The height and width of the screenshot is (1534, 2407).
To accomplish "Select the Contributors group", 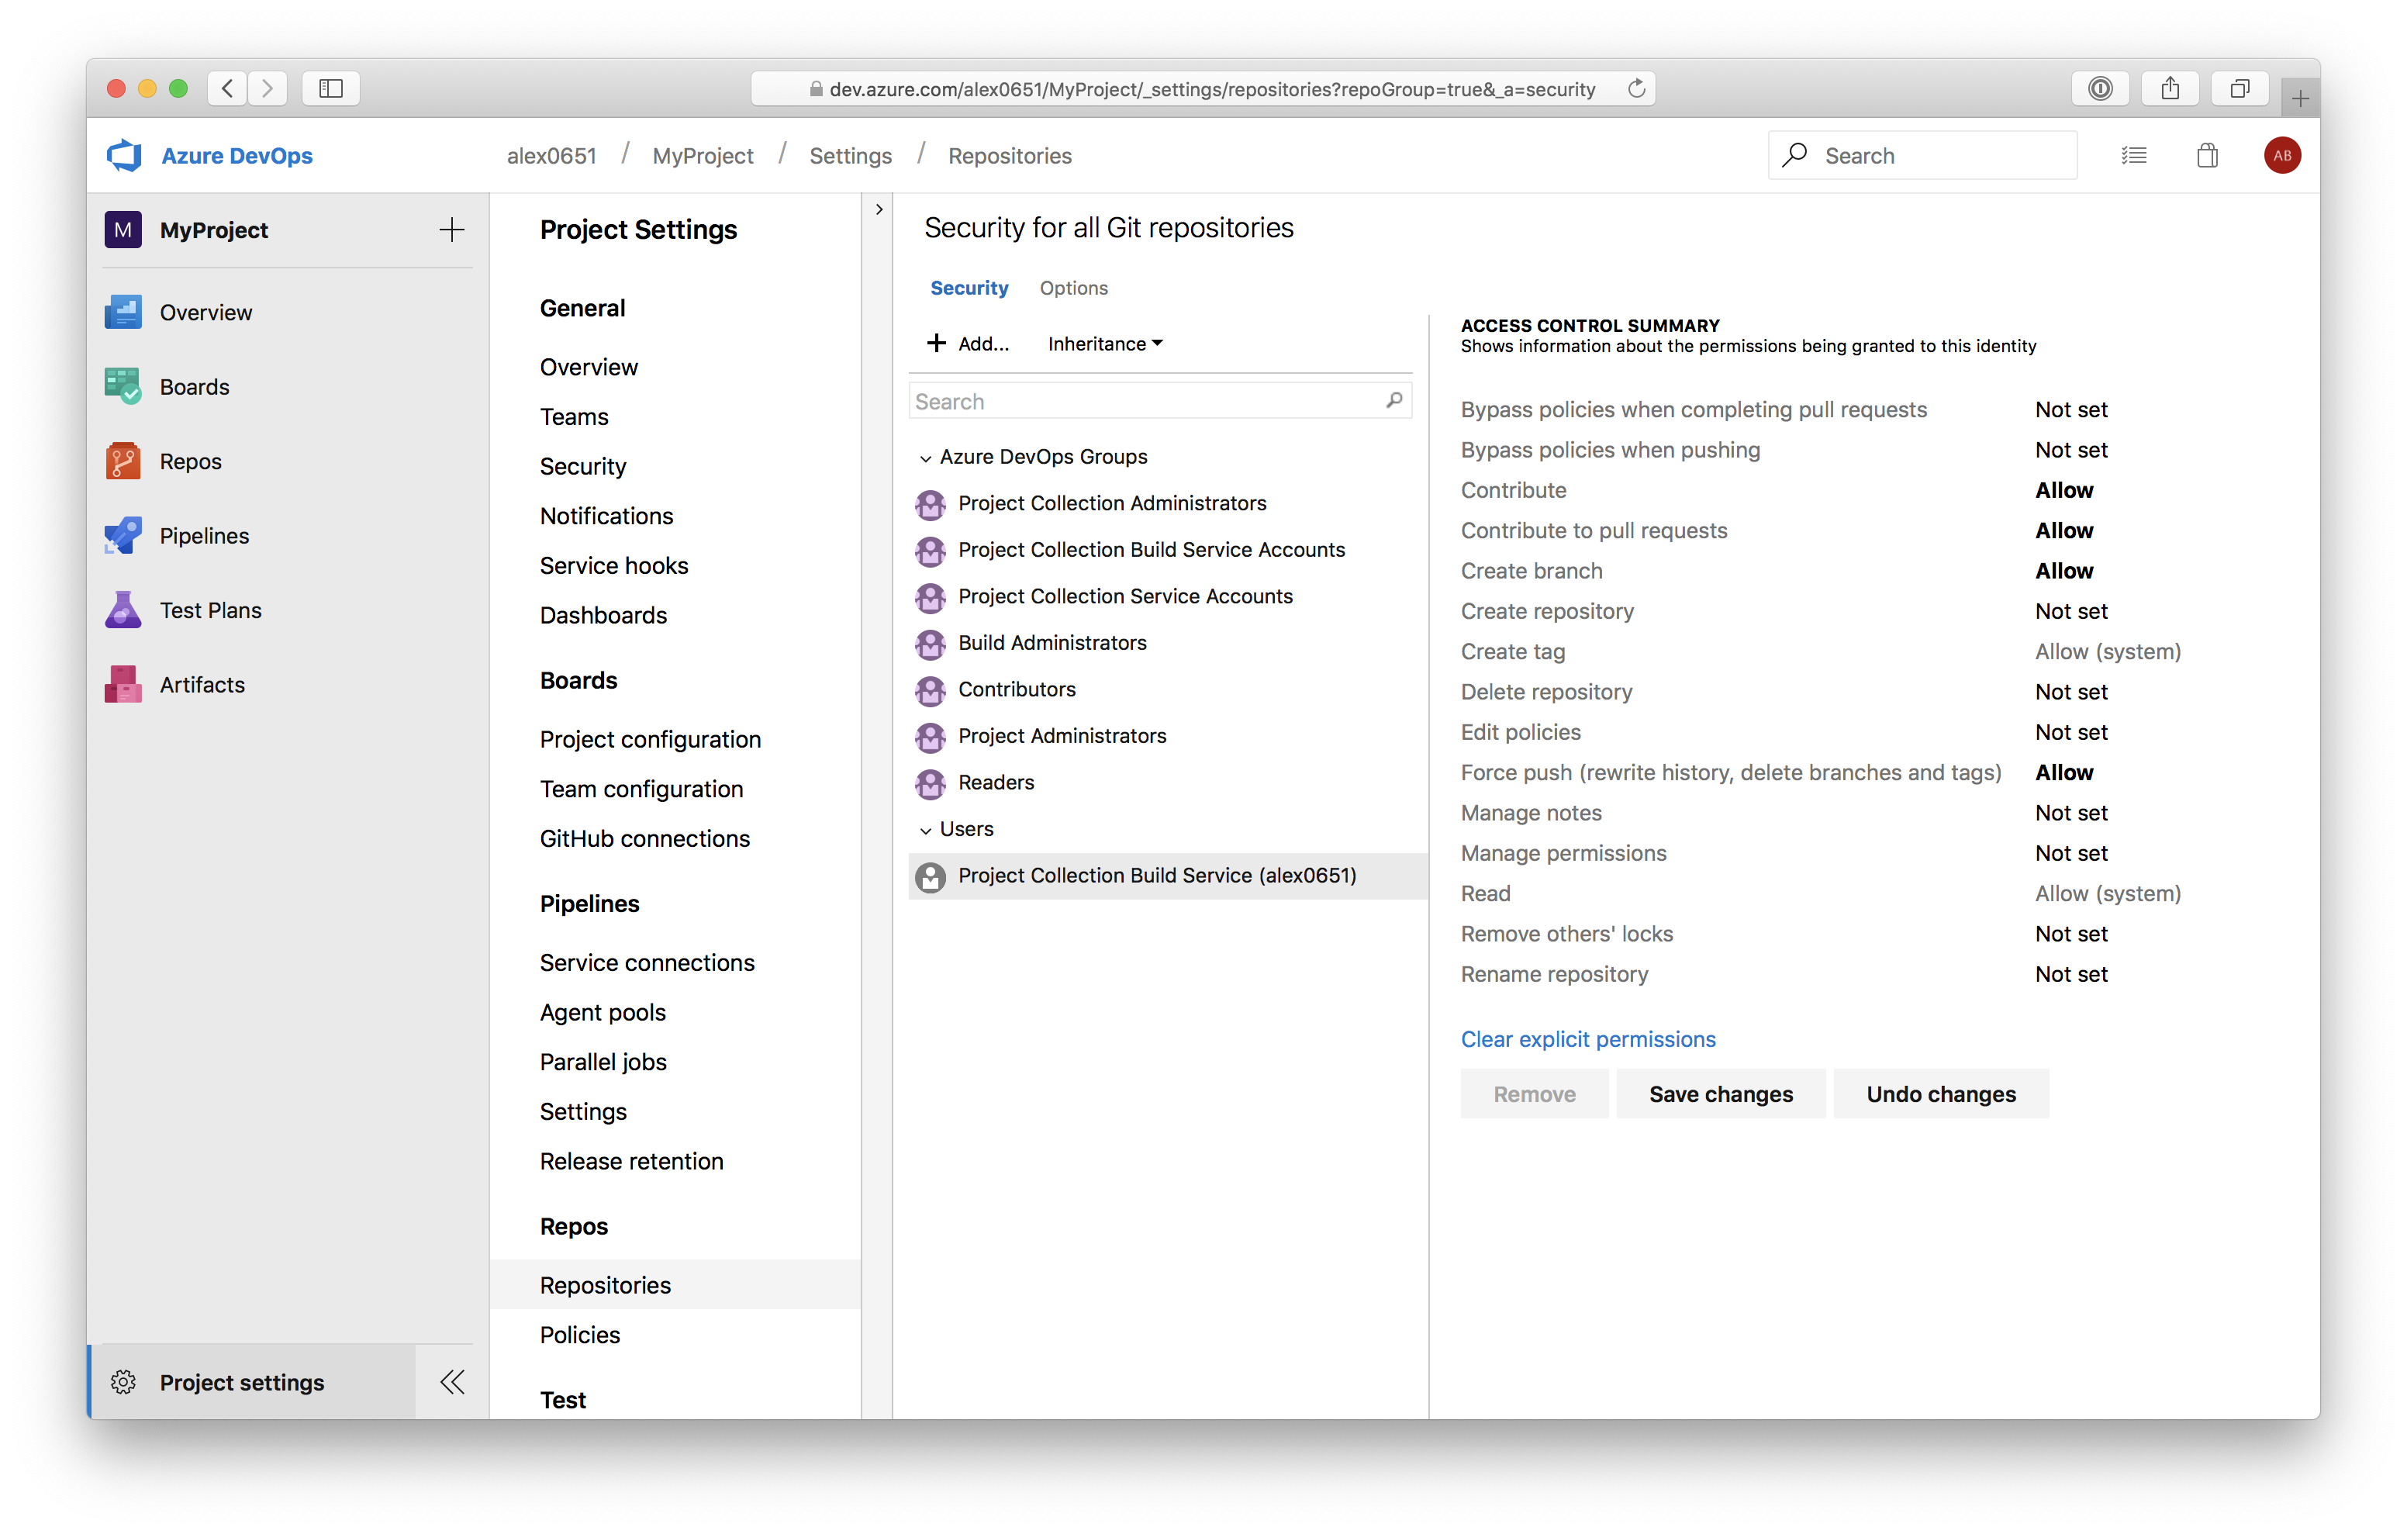I will [x=1017, y=689].
